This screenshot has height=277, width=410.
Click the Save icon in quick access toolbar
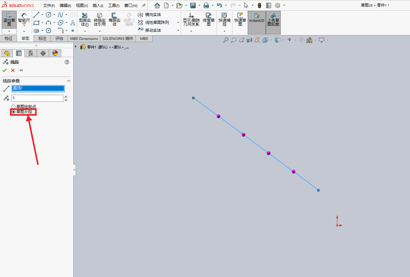pyautogui.click(x=193, y=5)
